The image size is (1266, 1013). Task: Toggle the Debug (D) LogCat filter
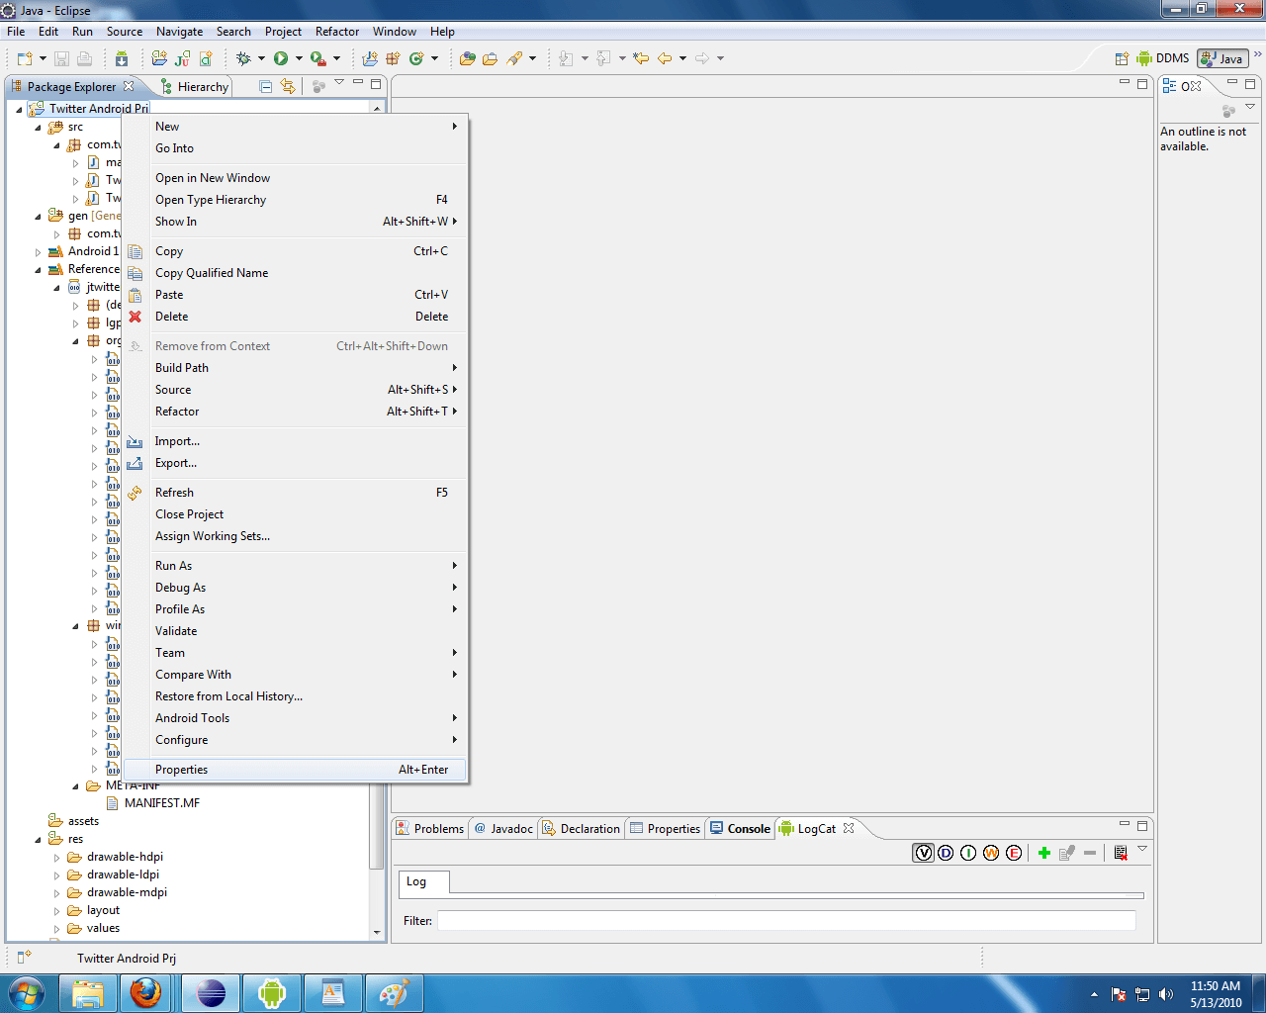click(x=946, y=853)
